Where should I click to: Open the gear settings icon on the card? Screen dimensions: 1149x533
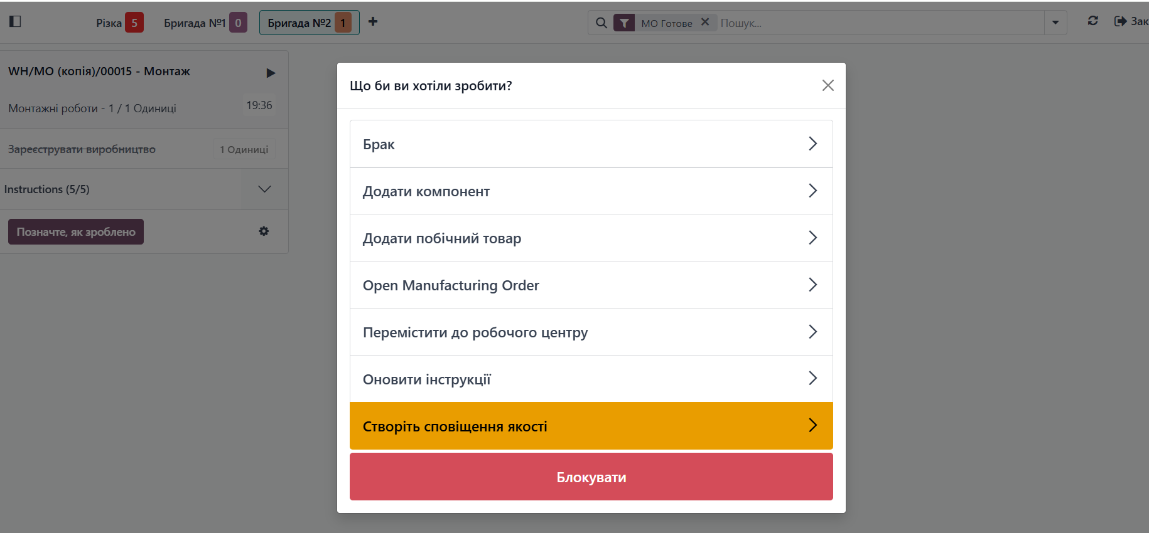(264, 231)
